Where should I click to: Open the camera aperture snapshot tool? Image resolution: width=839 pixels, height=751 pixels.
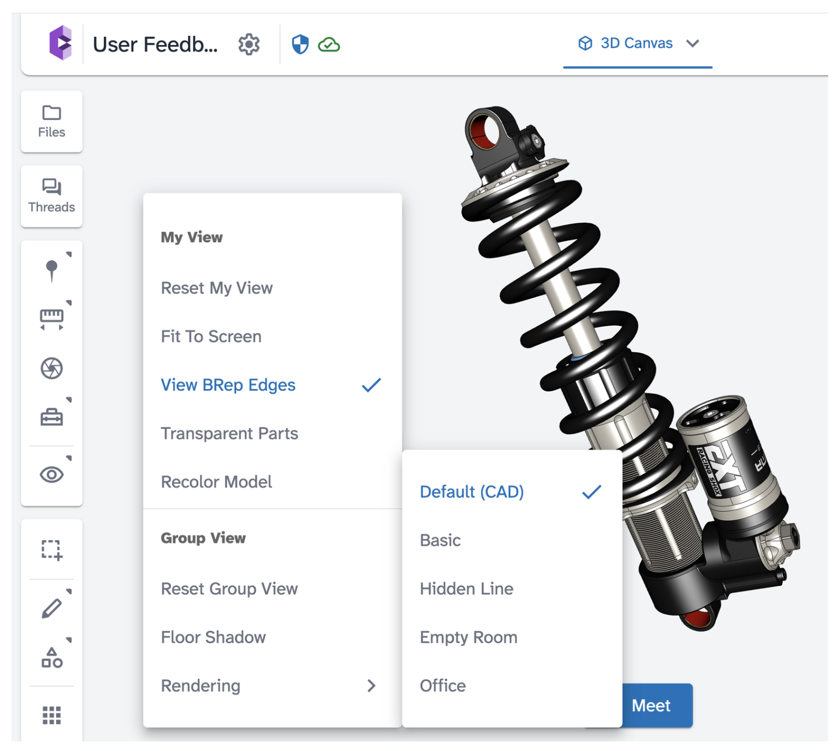(52, 368)
